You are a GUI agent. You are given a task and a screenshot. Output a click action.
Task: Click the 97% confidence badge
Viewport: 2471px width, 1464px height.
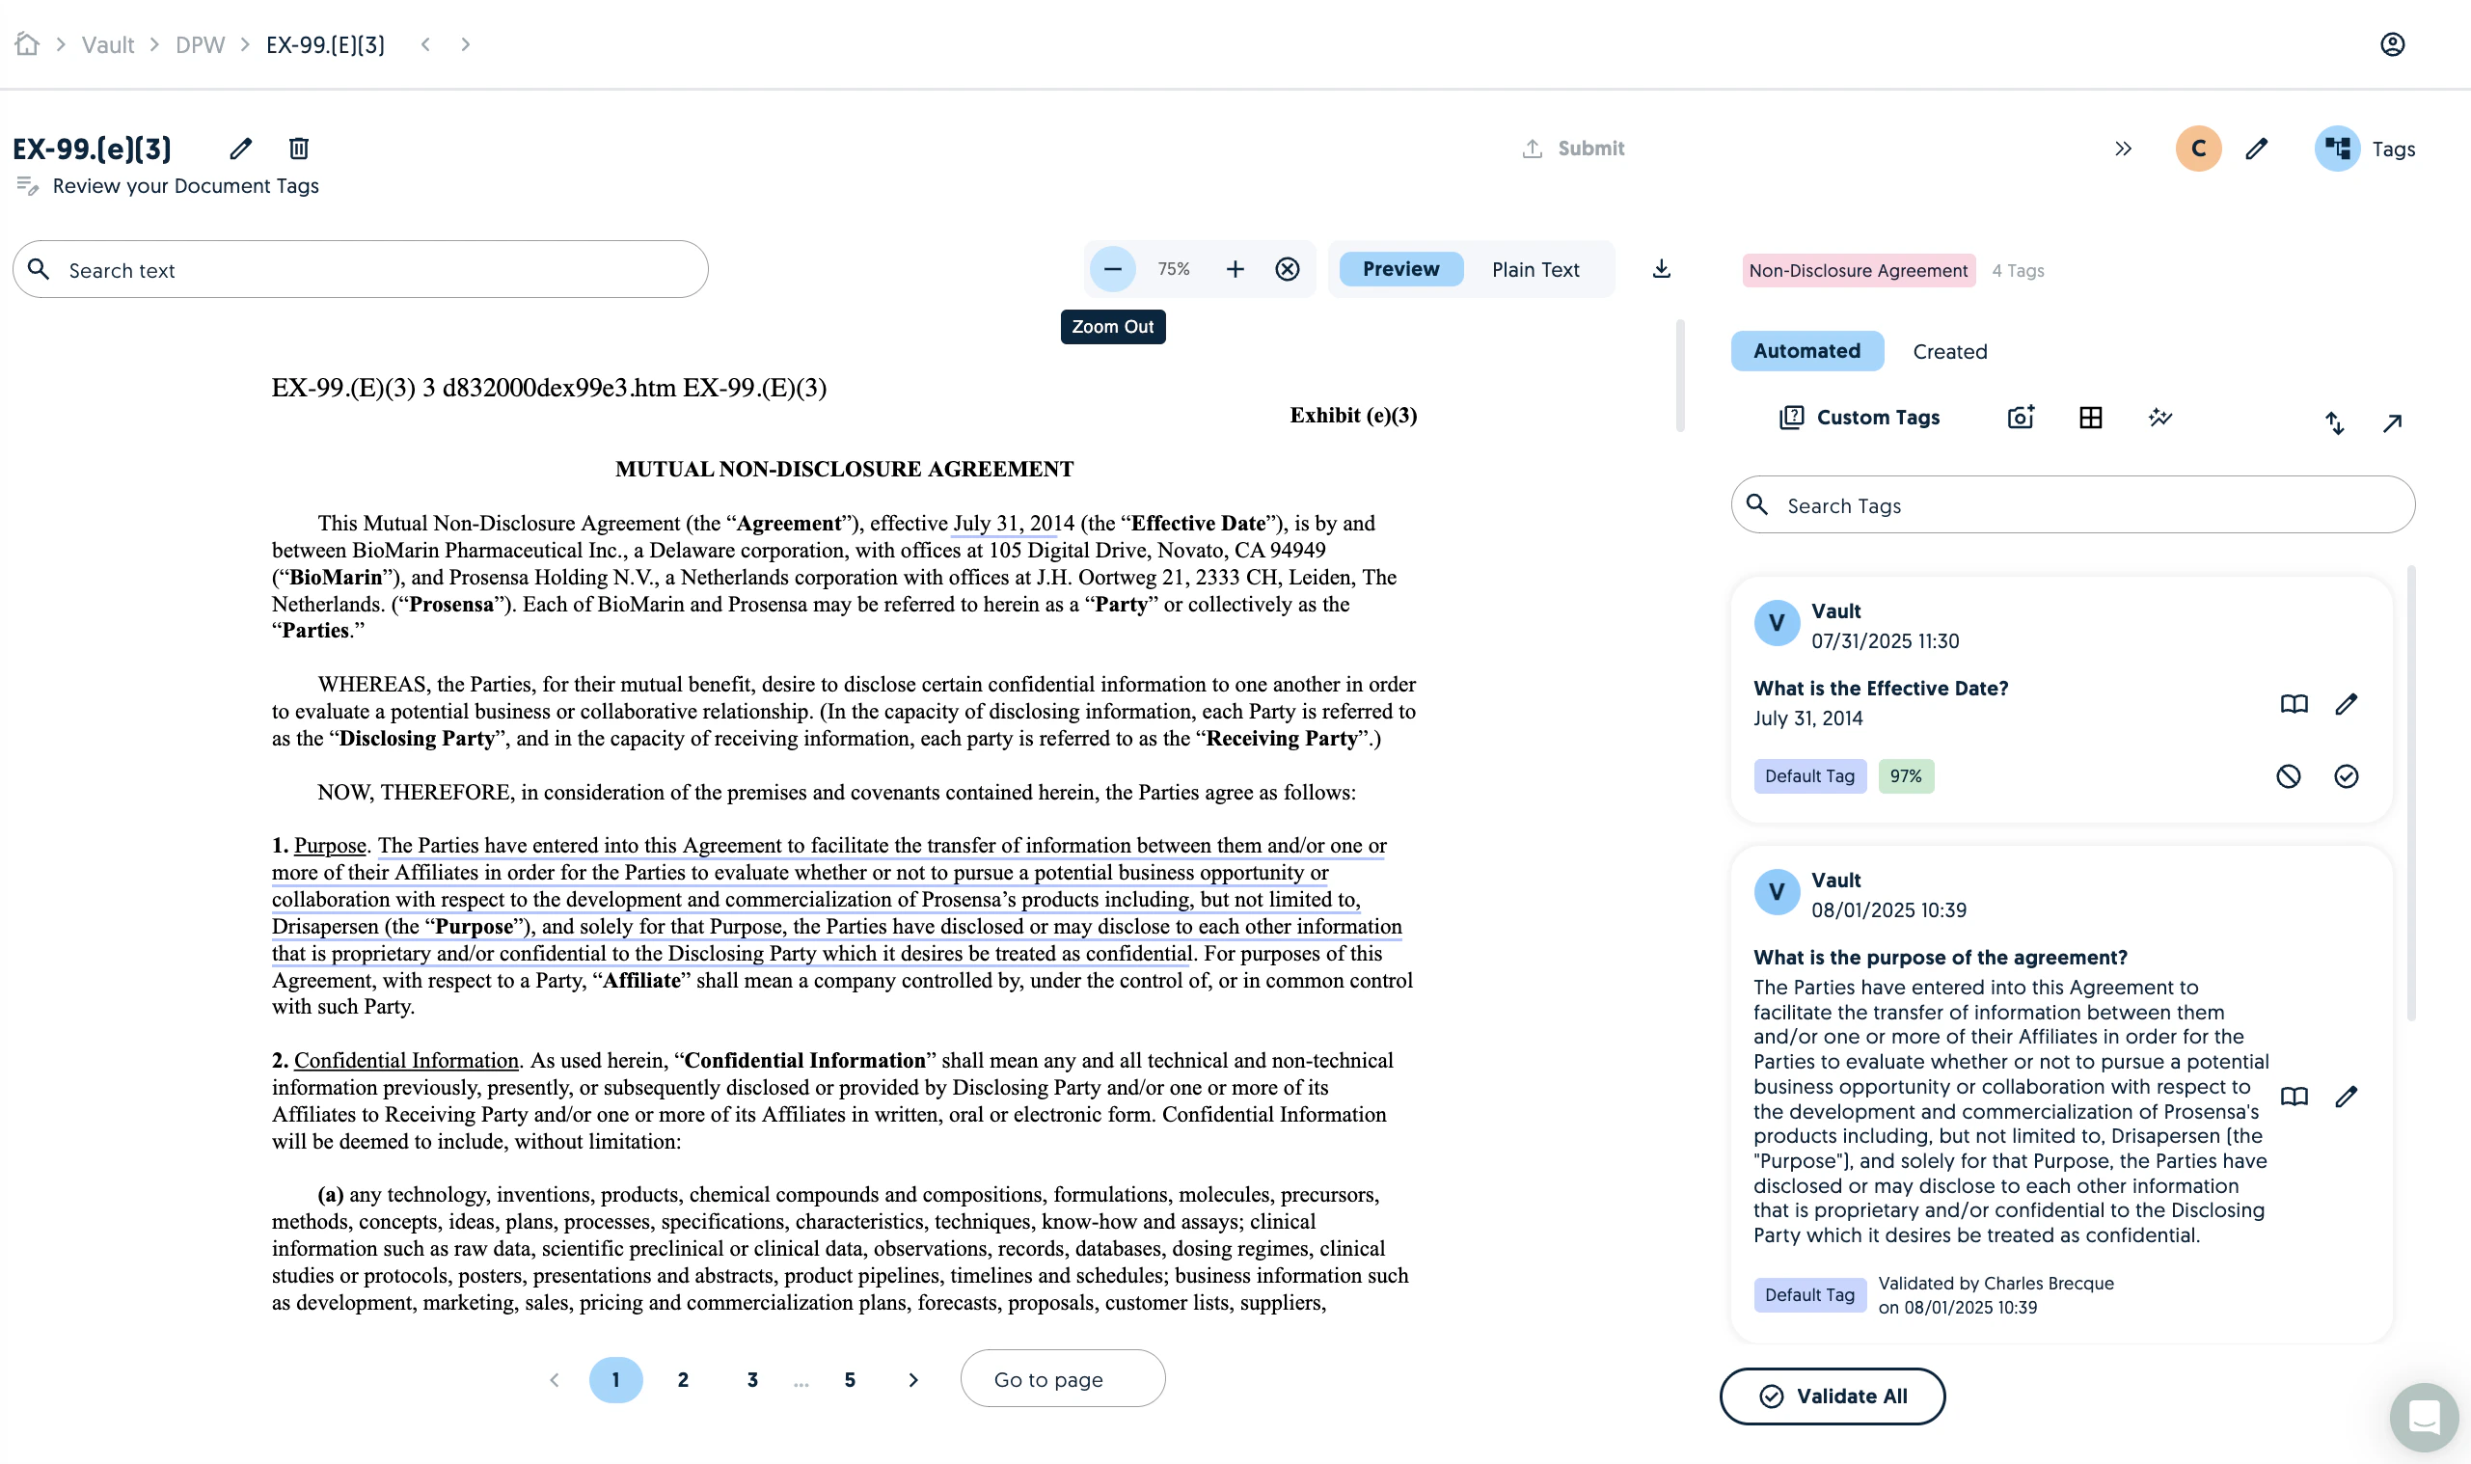1906,776
